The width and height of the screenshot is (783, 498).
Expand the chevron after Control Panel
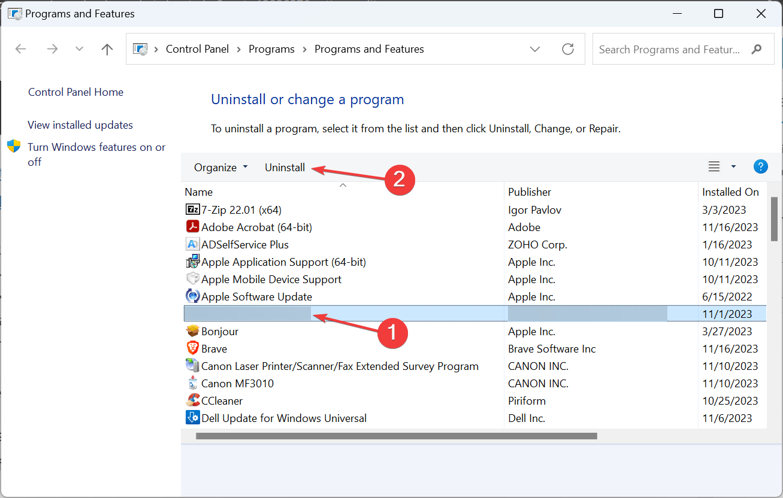coord(239,49)
